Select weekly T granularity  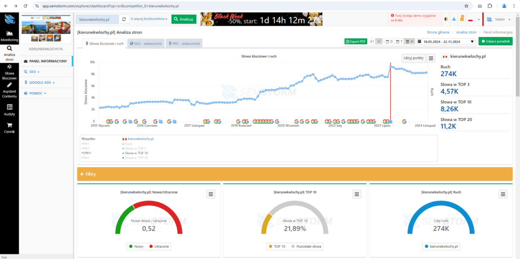399,42
